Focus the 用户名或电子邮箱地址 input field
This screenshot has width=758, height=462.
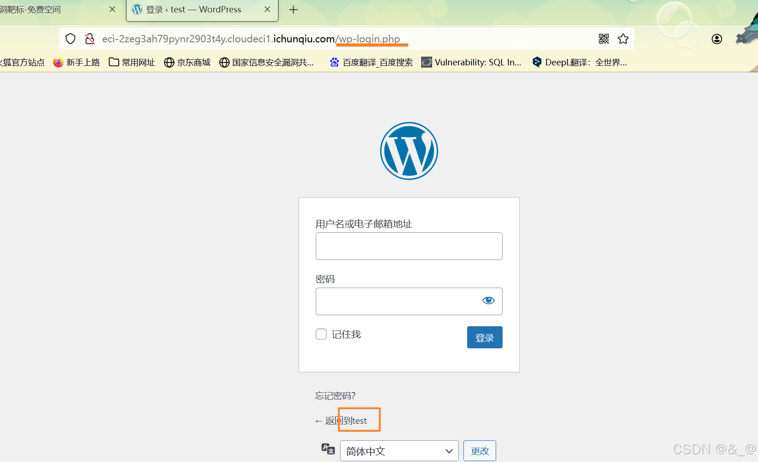point(409,246)
